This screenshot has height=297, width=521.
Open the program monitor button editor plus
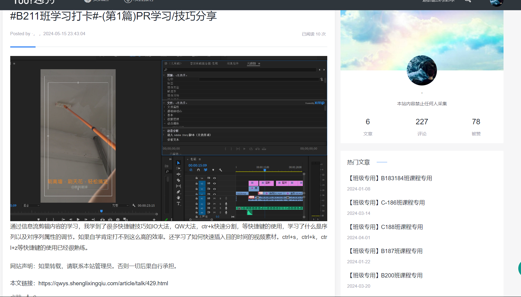click(154, 219)
